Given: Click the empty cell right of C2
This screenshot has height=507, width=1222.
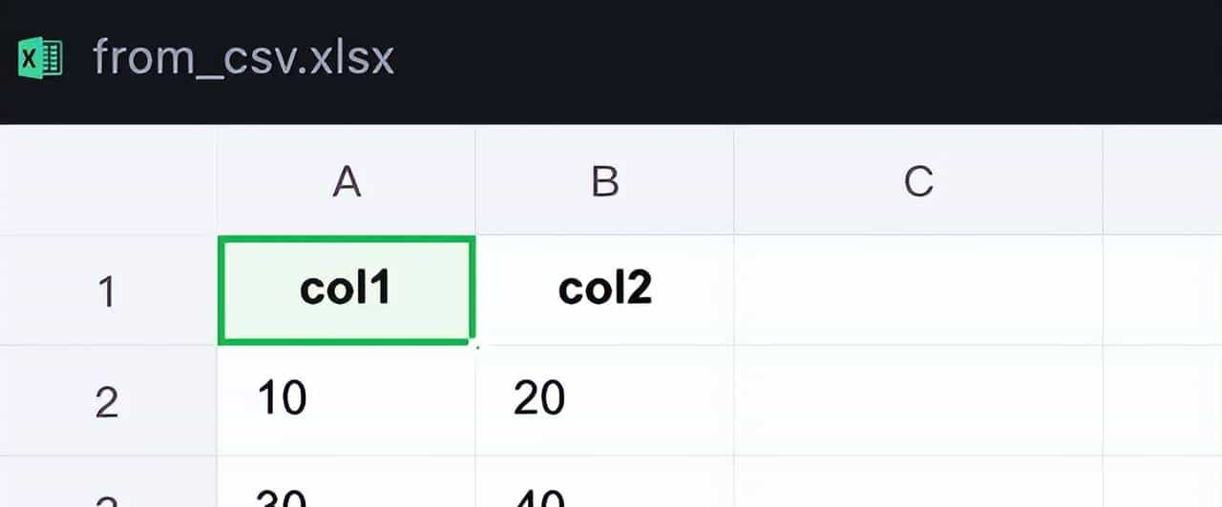Looking at the screenshot, I should pos(1162,400).
